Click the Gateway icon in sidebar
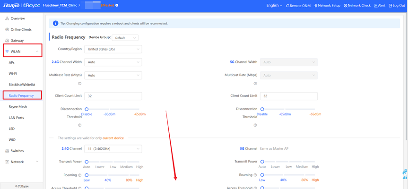The image size is (408, 189). [x=7, y=41]
